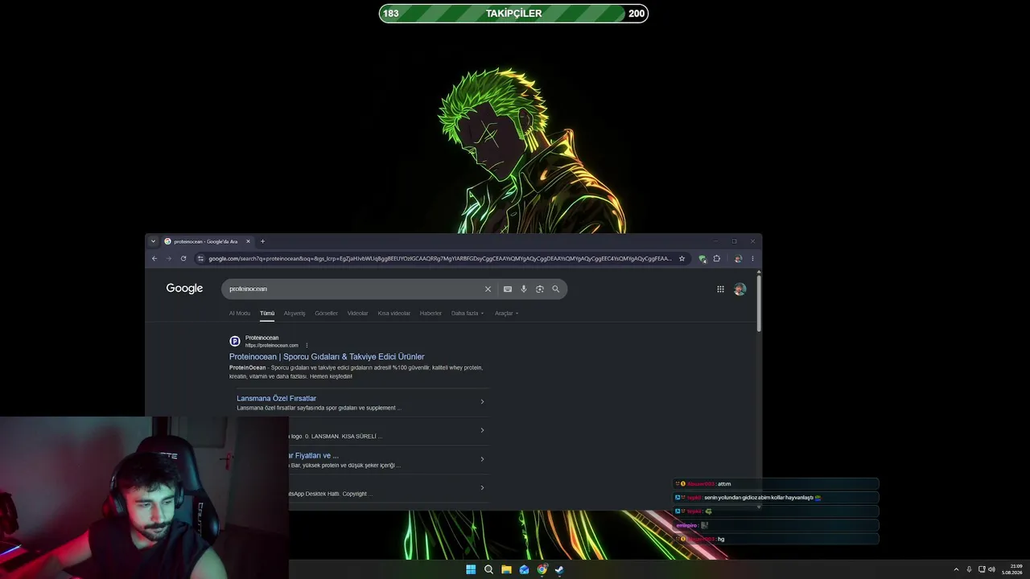The width and height of the screenshot is (1030, 579).
Task: Switch to the 'Alışveriş' tab
Action: point(295,314)
